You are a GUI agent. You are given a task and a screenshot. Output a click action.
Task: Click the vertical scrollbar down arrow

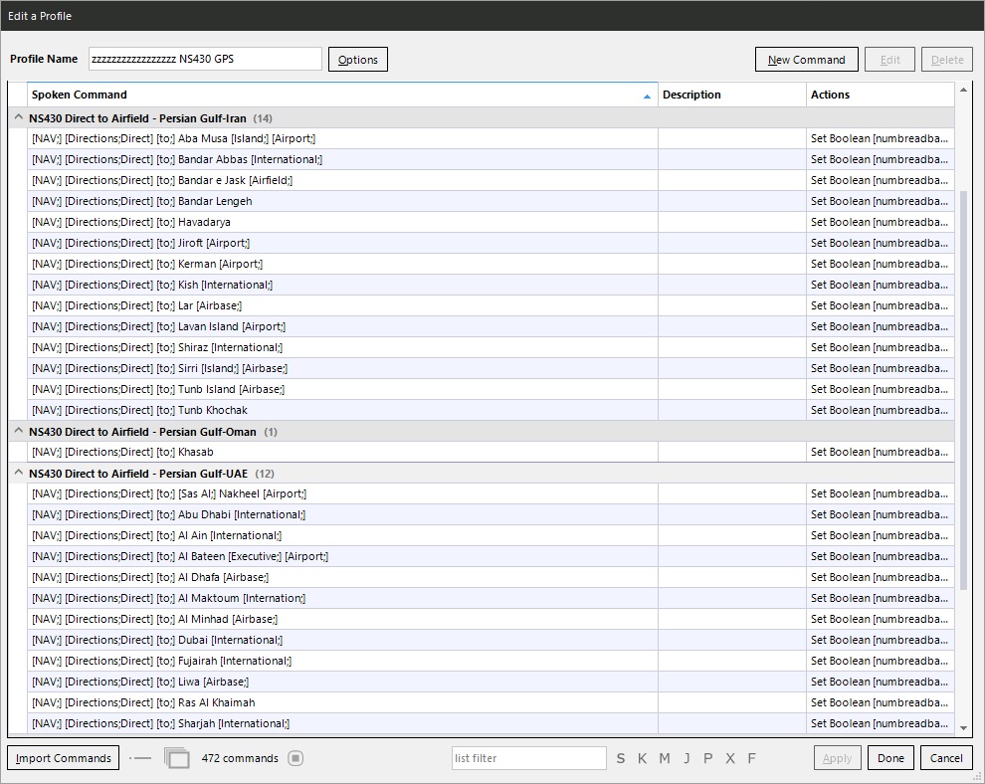pyautogui.click(x=962, y=728)
